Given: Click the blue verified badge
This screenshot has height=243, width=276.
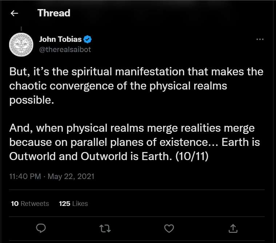Looking at the screenshot, I should 88,40.
